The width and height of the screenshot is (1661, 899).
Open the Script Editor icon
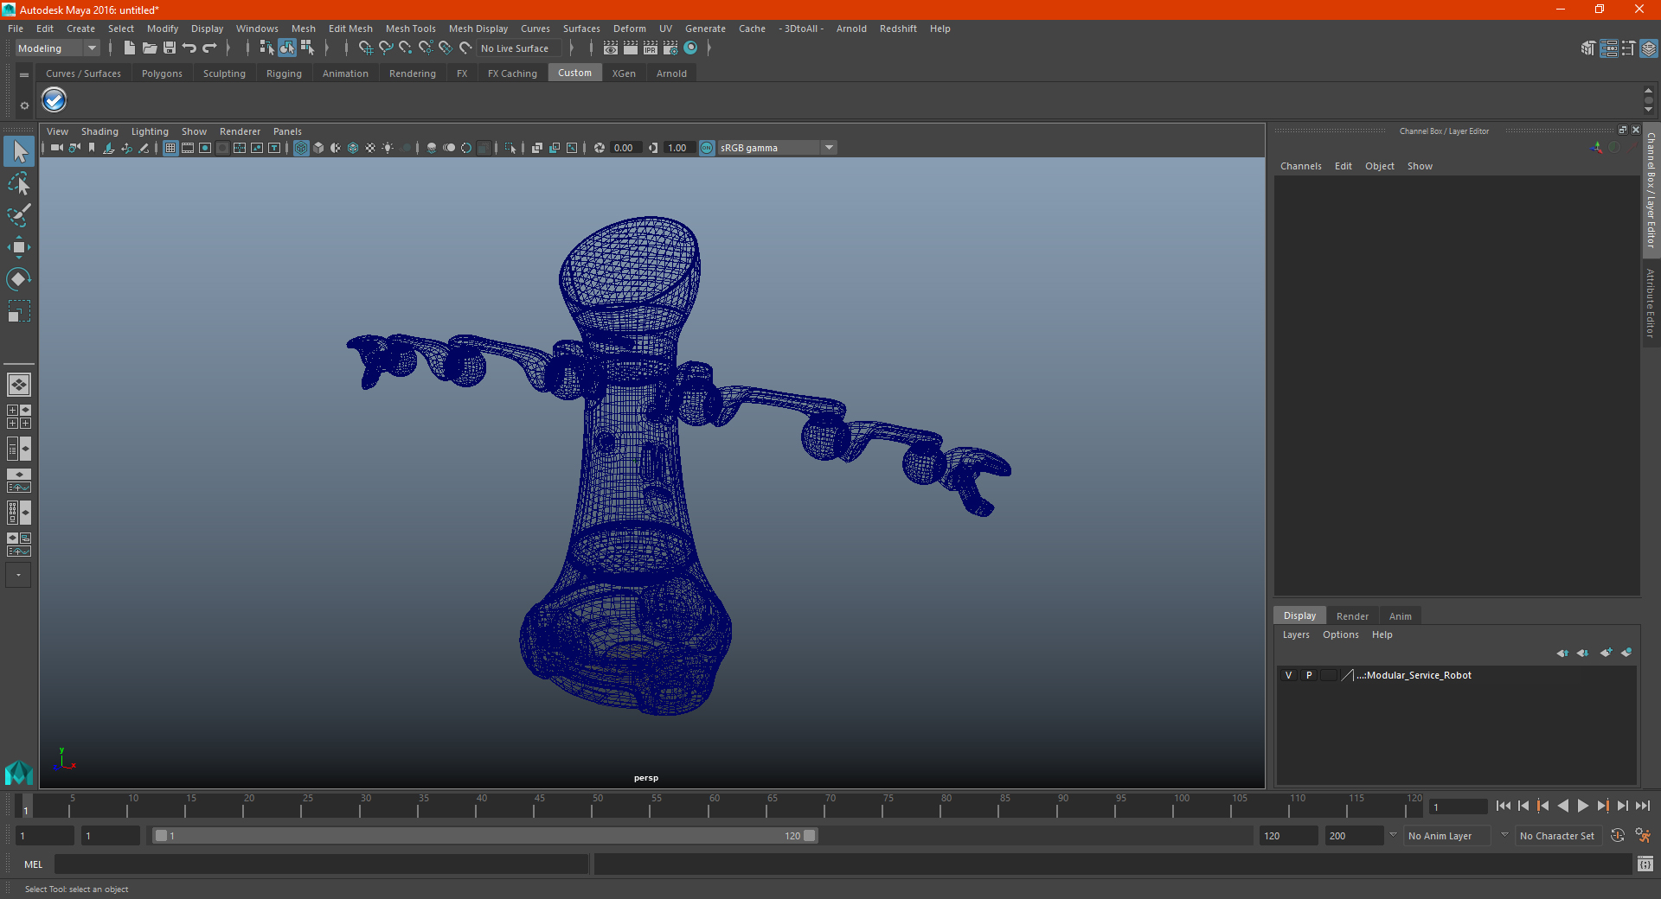click(x=1645, y=864)
